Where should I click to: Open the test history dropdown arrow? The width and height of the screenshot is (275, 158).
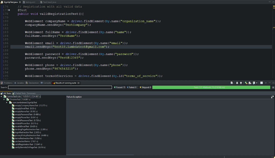click(x=257, y=83)
